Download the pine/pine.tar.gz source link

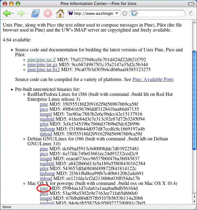pyautogui.click(x=42, y=65)
